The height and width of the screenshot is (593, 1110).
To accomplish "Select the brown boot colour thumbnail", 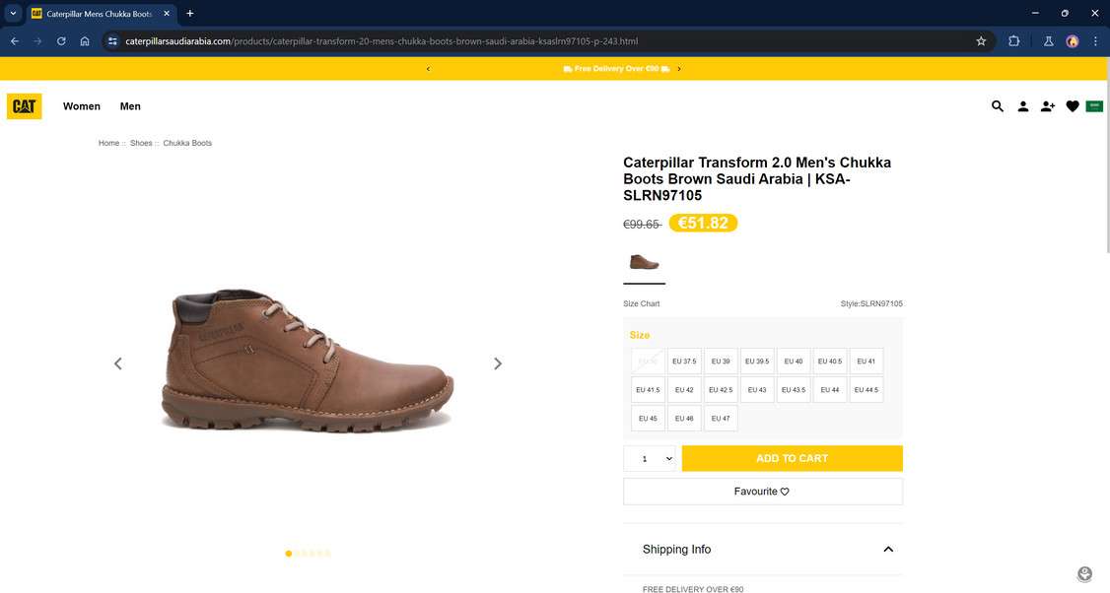I will pos(644,263).
